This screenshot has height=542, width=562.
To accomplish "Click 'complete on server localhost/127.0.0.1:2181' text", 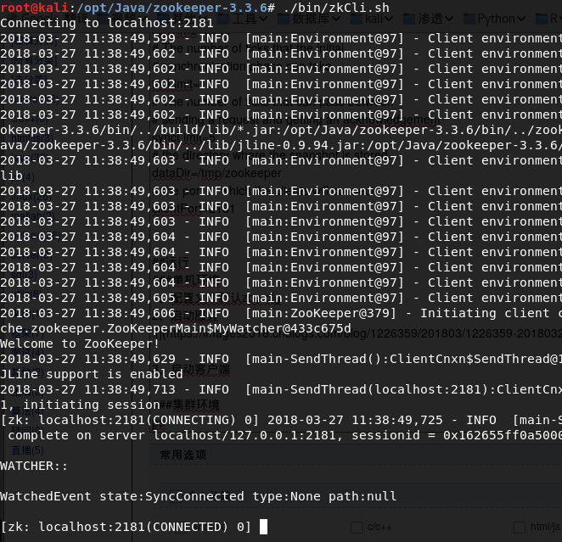I will pos(171,435).
